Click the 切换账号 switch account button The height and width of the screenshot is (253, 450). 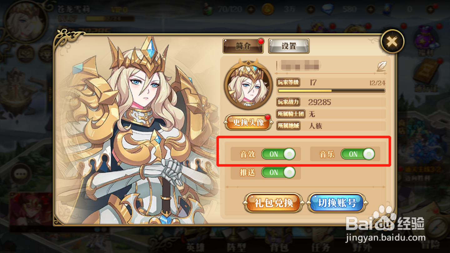[337, 203]
